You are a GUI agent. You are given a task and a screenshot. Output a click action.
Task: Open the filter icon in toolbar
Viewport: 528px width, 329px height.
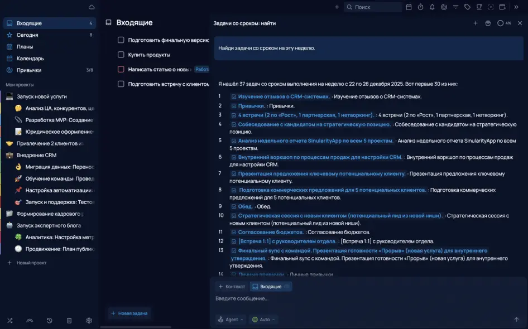(x=455, y=7)
